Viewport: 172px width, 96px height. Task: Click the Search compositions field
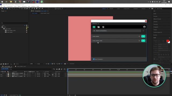[117, 31]
